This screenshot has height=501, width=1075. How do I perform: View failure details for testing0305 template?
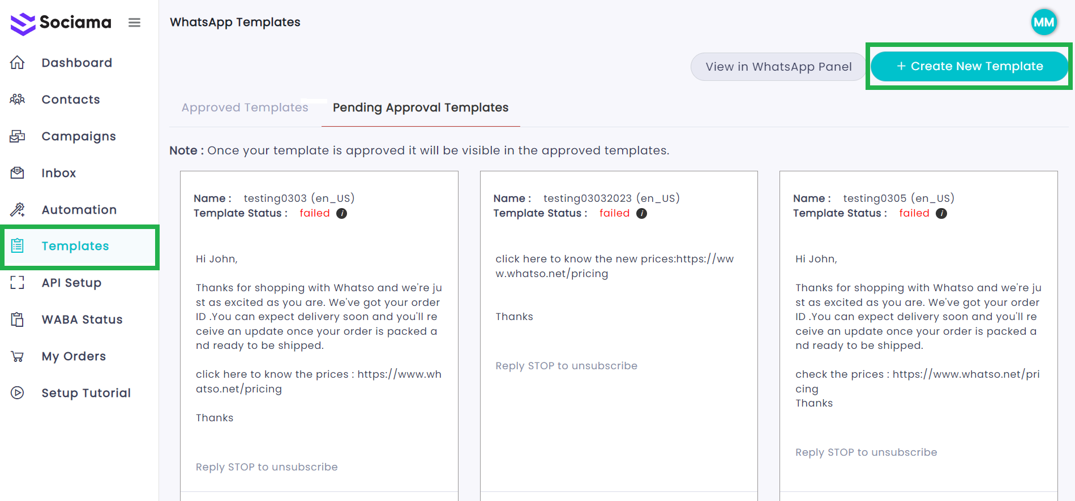click(x=941, y=213)
